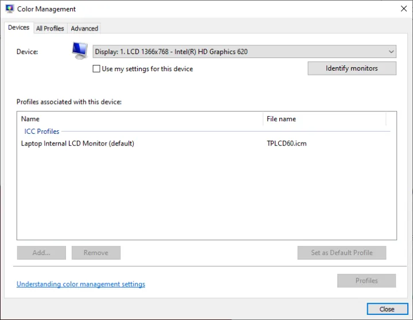This screenshot has width=413, height=320.
Task: Click the Color Management title bar icon
Action: click(x=9, y=9)
